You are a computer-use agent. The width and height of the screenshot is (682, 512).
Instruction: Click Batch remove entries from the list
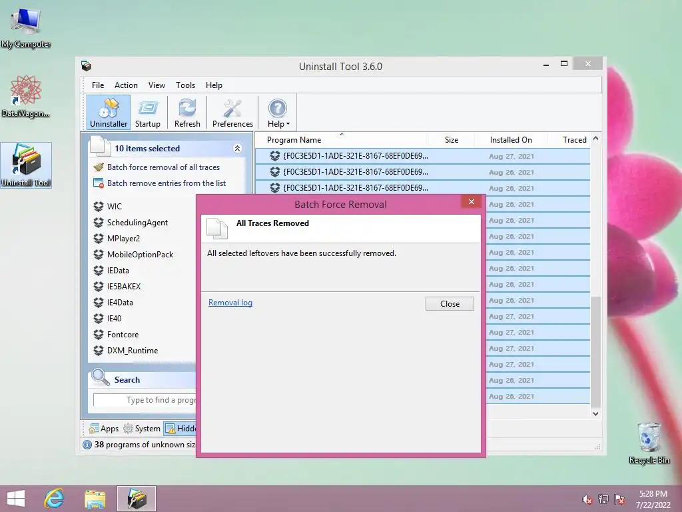[x=166, y=183]
